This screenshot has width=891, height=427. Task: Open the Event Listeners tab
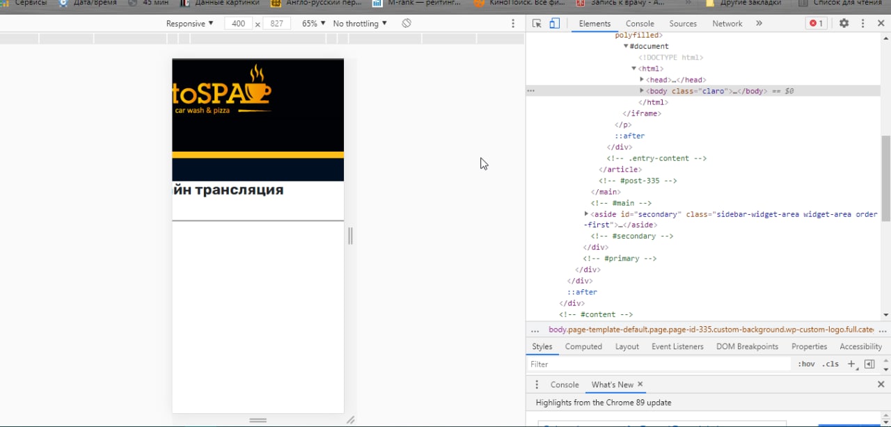click(x=677, y=346)
